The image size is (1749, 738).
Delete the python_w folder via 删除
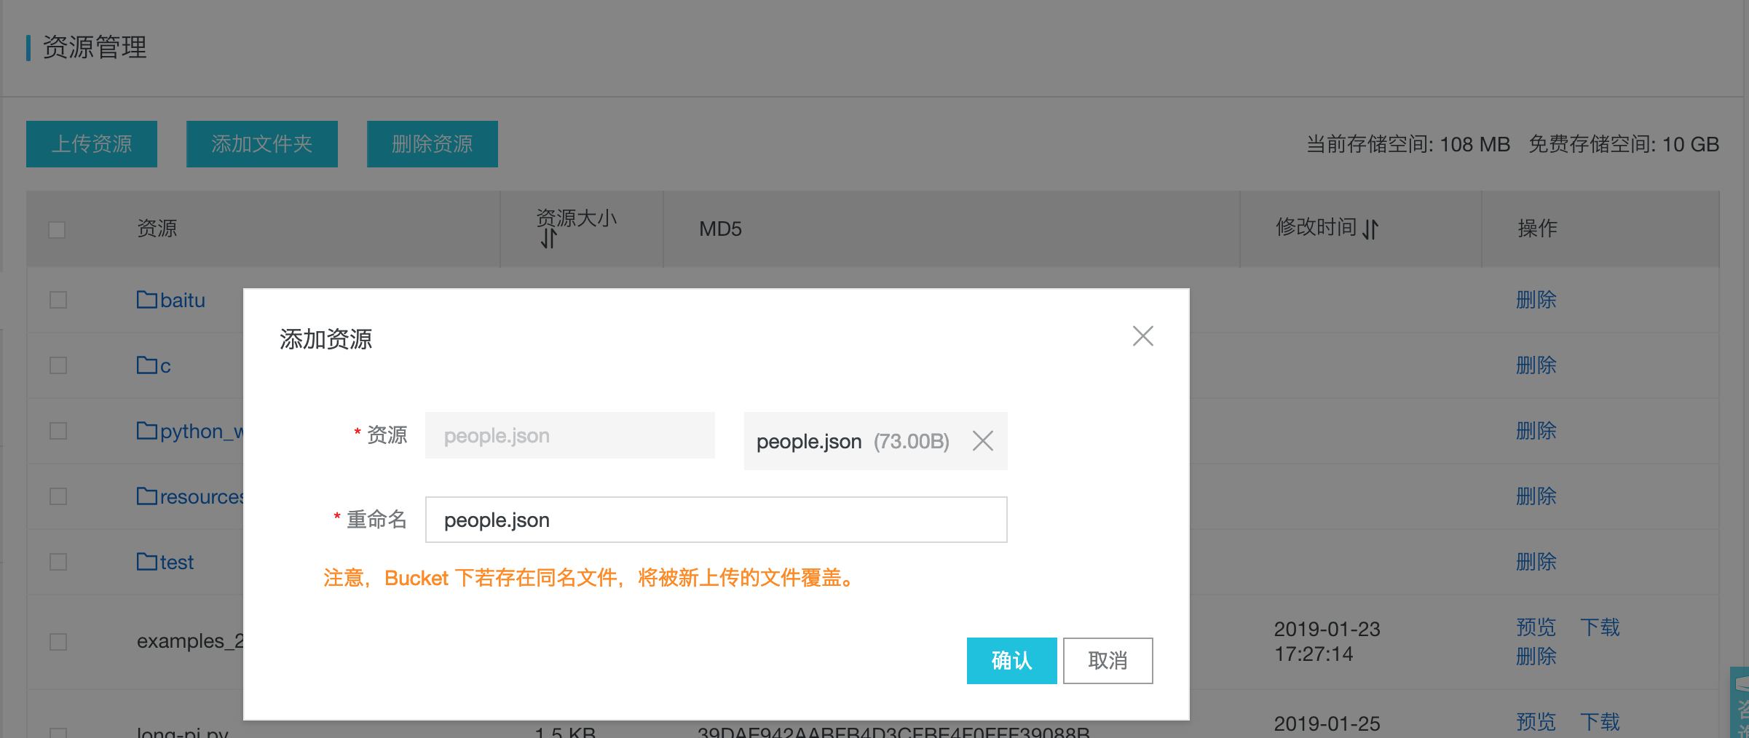click(x=1536, y=431)
